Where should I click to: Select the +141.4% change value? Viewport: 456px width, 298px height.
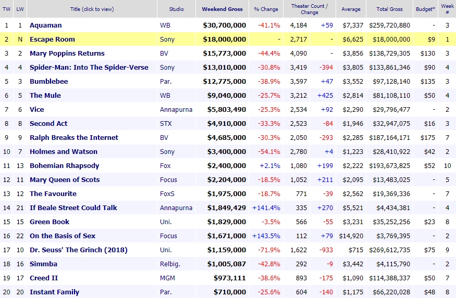[266, 208]
